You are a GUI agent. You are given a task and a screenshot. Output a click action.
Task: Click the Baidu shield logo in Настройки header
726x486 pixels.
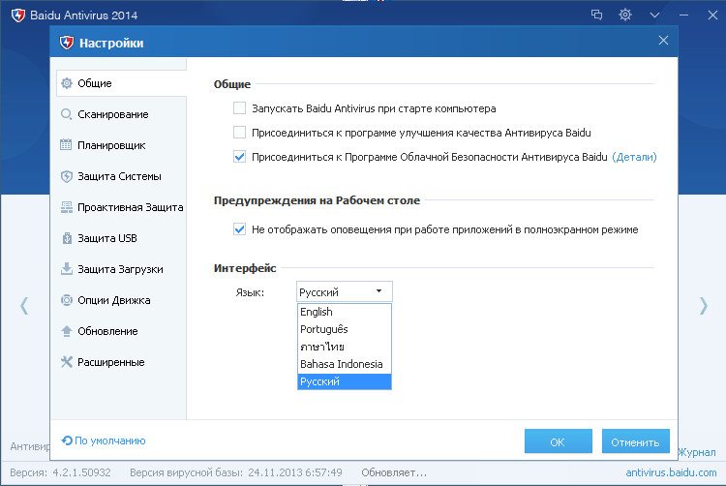pyautogui.click(x=67, y=43)
